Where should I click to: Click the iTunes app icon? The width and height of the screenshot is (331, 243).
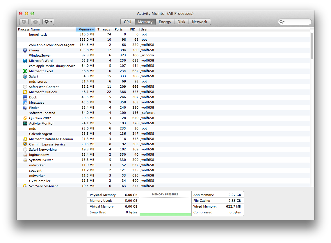(25, 50)
